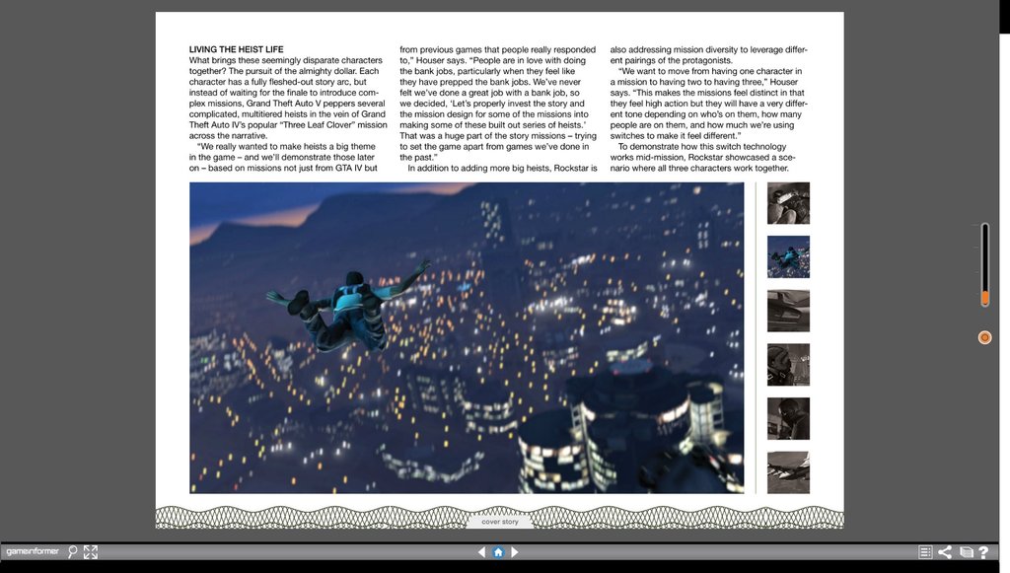Open the table of contents list icon
This screenshot has height=573, width=1010.
(x=925, y=552)
